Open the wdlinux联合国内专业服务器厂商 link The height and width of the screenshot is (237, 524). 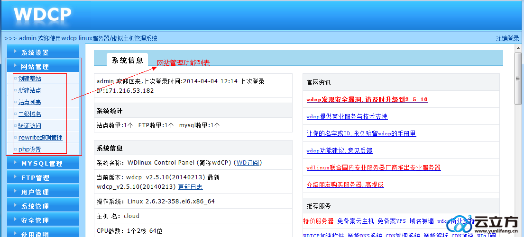coord(374,167)
